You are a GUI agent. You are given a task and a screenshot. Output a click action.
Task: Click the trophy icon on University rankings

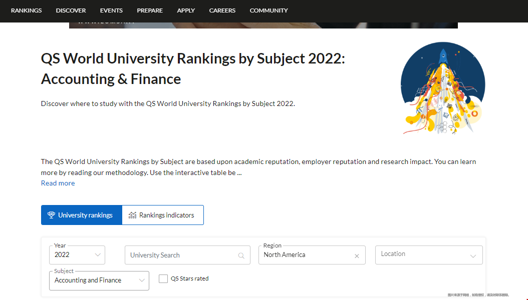coord(51,215)
